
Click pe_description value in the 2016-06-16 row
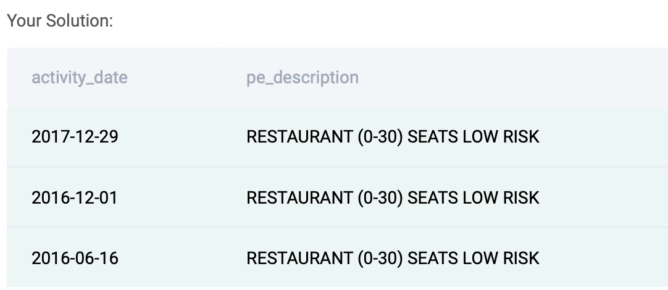[x=393, y=259]
